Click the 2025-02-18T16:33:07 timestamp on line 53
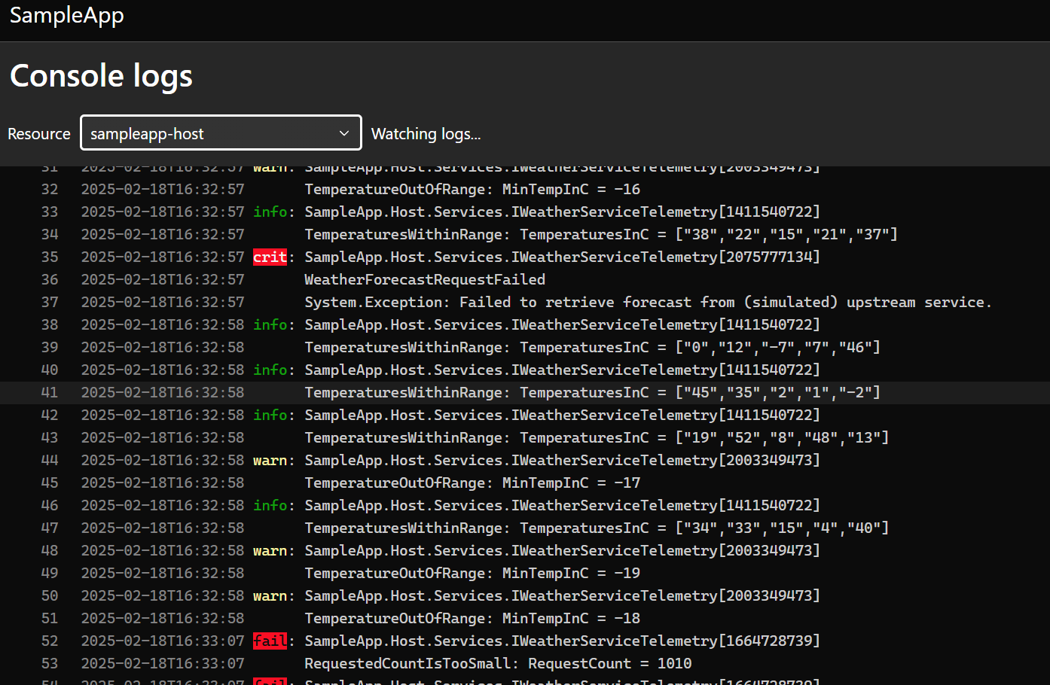Screen dimensions: 1050x685 point(163,663)
